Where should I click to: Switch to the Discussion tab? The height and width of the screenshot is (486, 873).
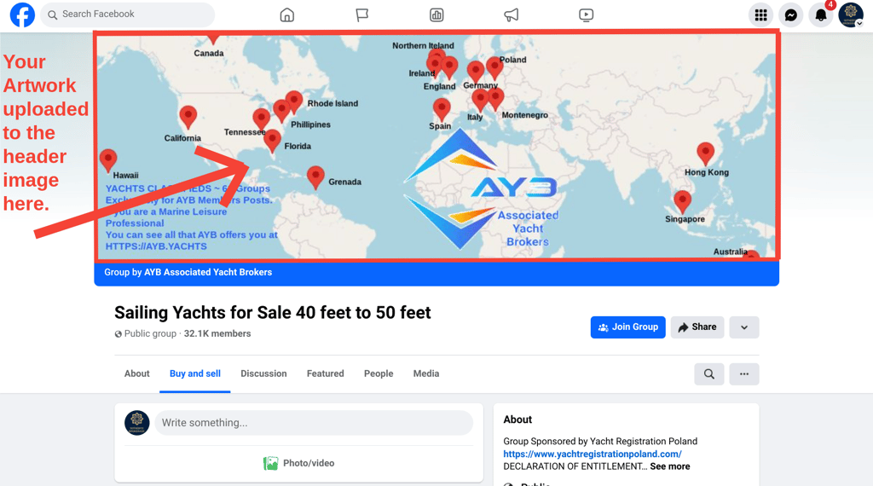click(263, 373)
